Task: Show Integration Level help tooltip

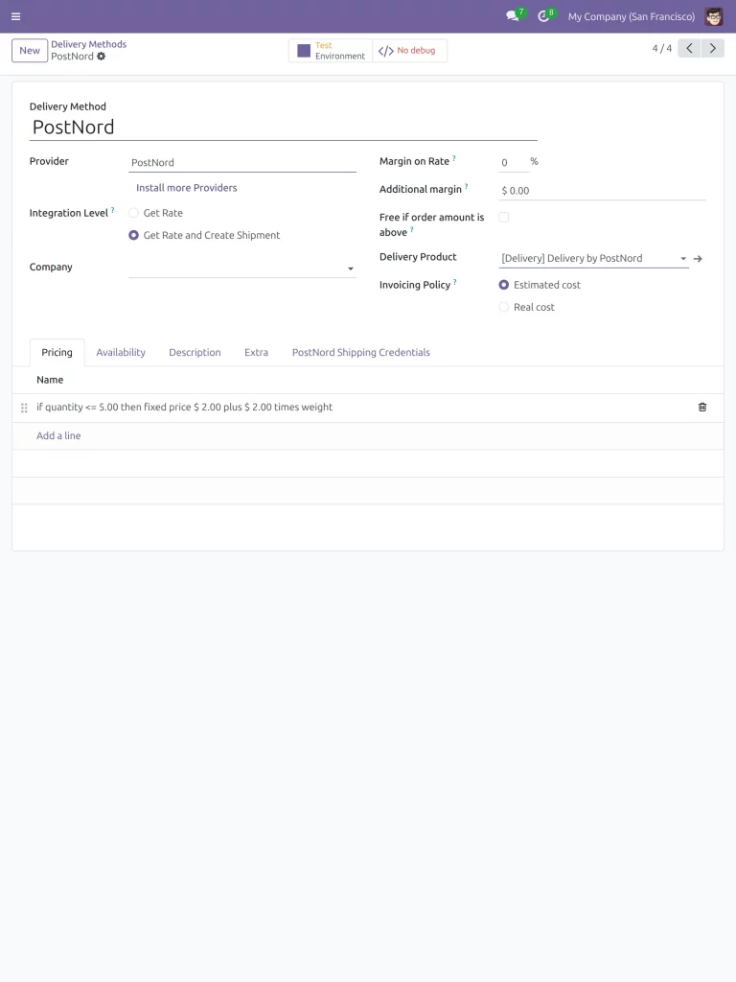Action: pyautogui.click(x=113, y=210)
